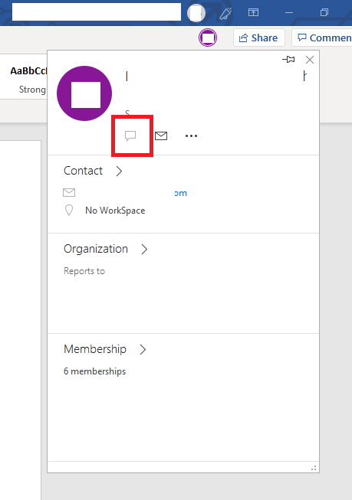Click the account avatar in title bar
This screenshot has width=352, height=500.
coord(196,13)
